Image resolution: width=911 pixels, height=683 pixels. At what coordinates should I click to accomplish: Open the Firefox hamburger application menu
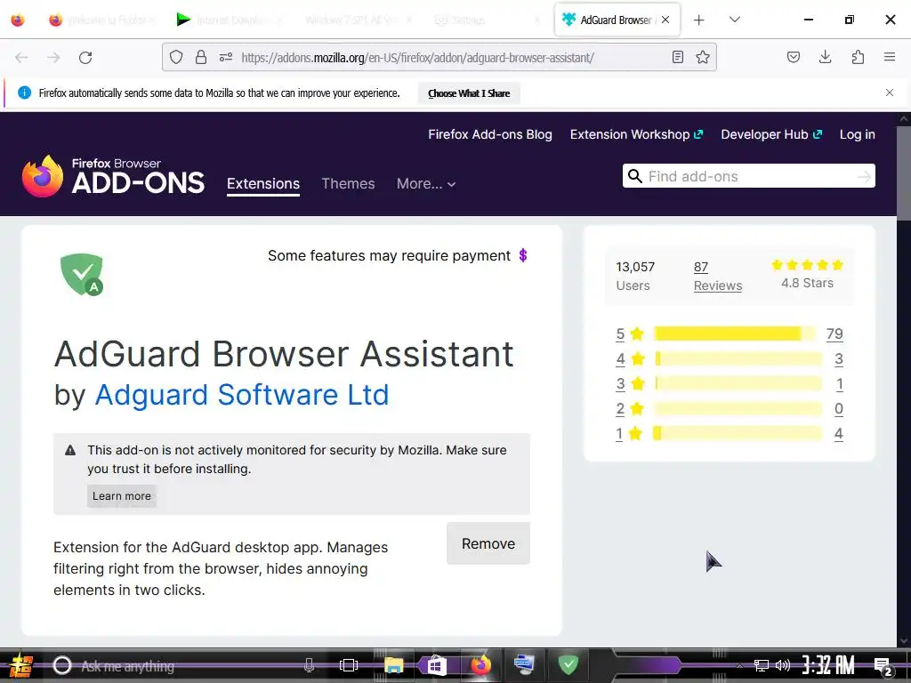[x=890, y=57]
